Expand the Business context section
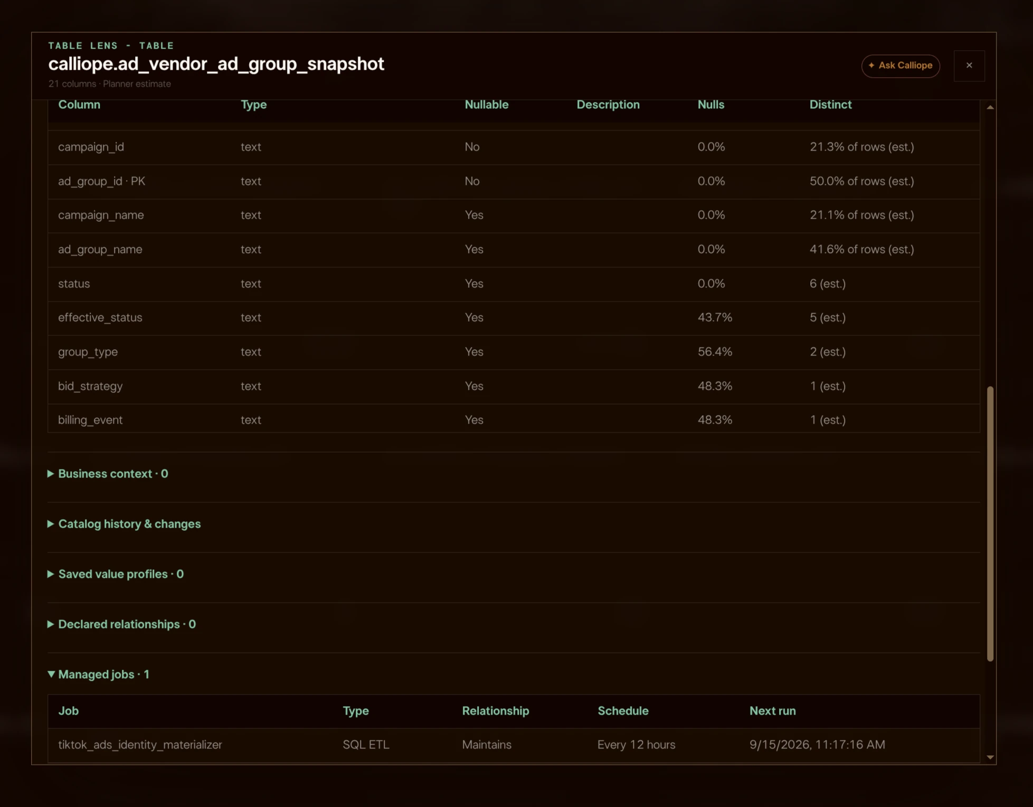This screenshot has width=1033, height=807. tap(108, 474)
